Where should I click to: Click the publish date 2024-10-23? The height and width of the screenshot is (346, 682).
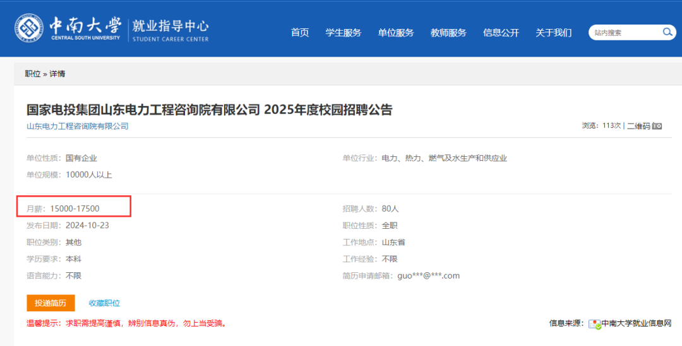click(87, 226)
